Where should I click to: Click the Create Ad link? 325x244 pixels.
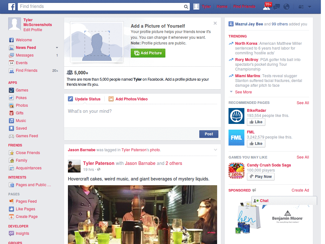(300, 190)
